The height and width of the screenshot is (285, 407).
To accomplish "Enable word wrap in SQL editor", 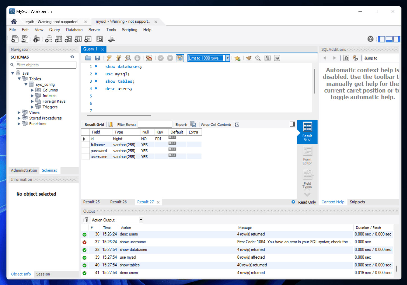I will tap(277, 58).
